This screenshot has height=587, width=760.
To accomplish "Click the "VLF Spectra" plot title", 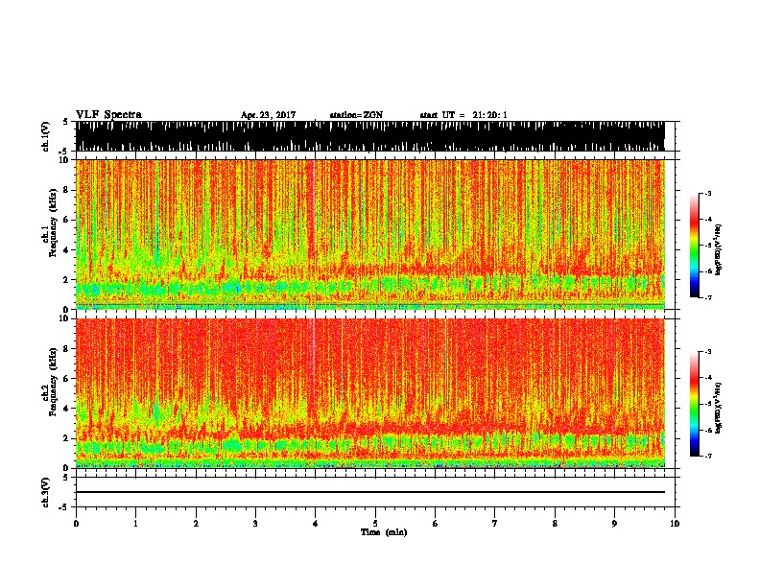I will click(x=108, y=115).
